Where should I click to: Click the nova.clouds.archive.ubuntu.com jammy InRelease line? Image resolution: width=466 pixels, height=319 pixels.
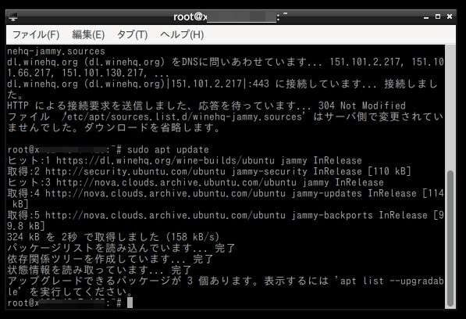coord(196,182)
